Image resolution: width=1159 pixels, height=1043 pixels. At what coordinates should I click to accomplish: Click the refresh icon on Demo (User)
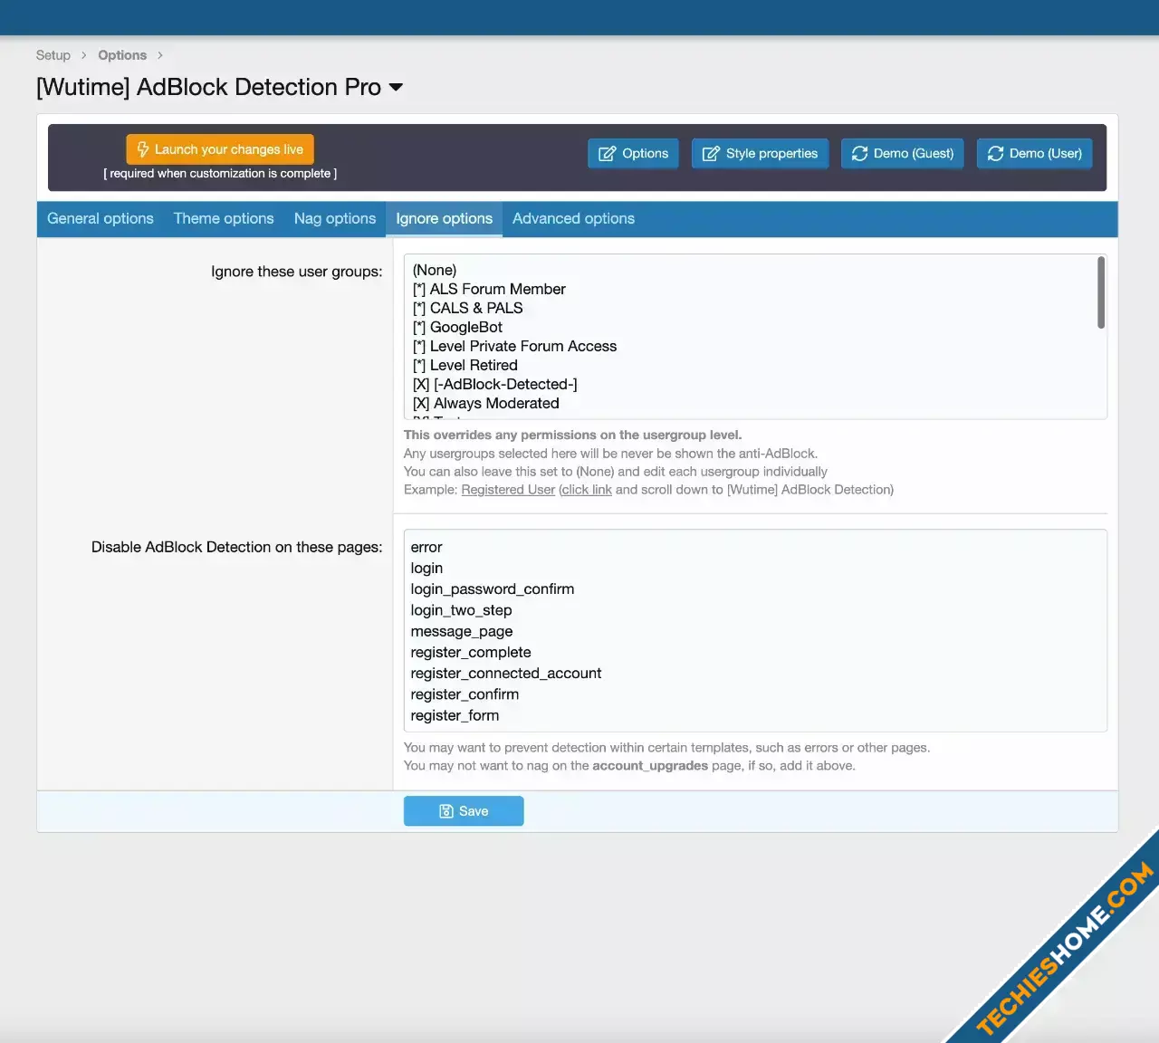(x=996, y=154)
